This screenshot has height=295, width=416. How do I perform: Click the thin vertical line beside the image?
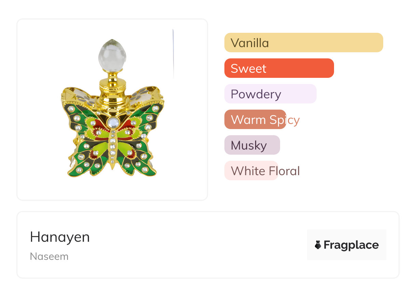point(173,55)
